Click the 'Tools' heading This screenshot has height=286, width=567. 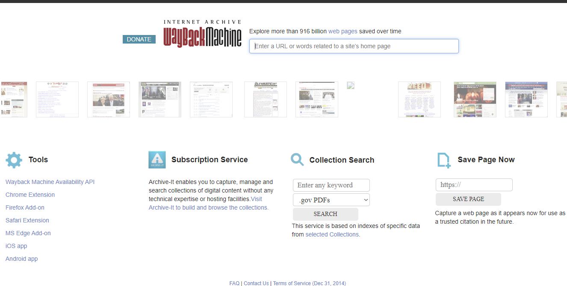tap(38, 160)
